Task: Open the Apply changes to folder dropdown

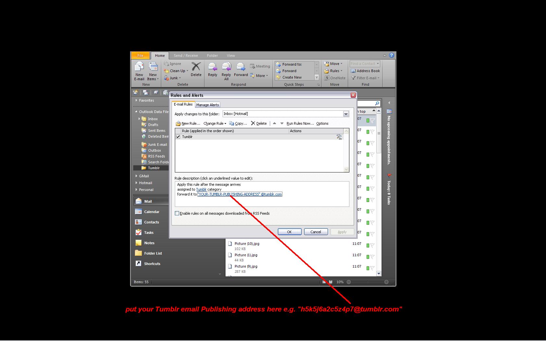Action: point(346,114)
